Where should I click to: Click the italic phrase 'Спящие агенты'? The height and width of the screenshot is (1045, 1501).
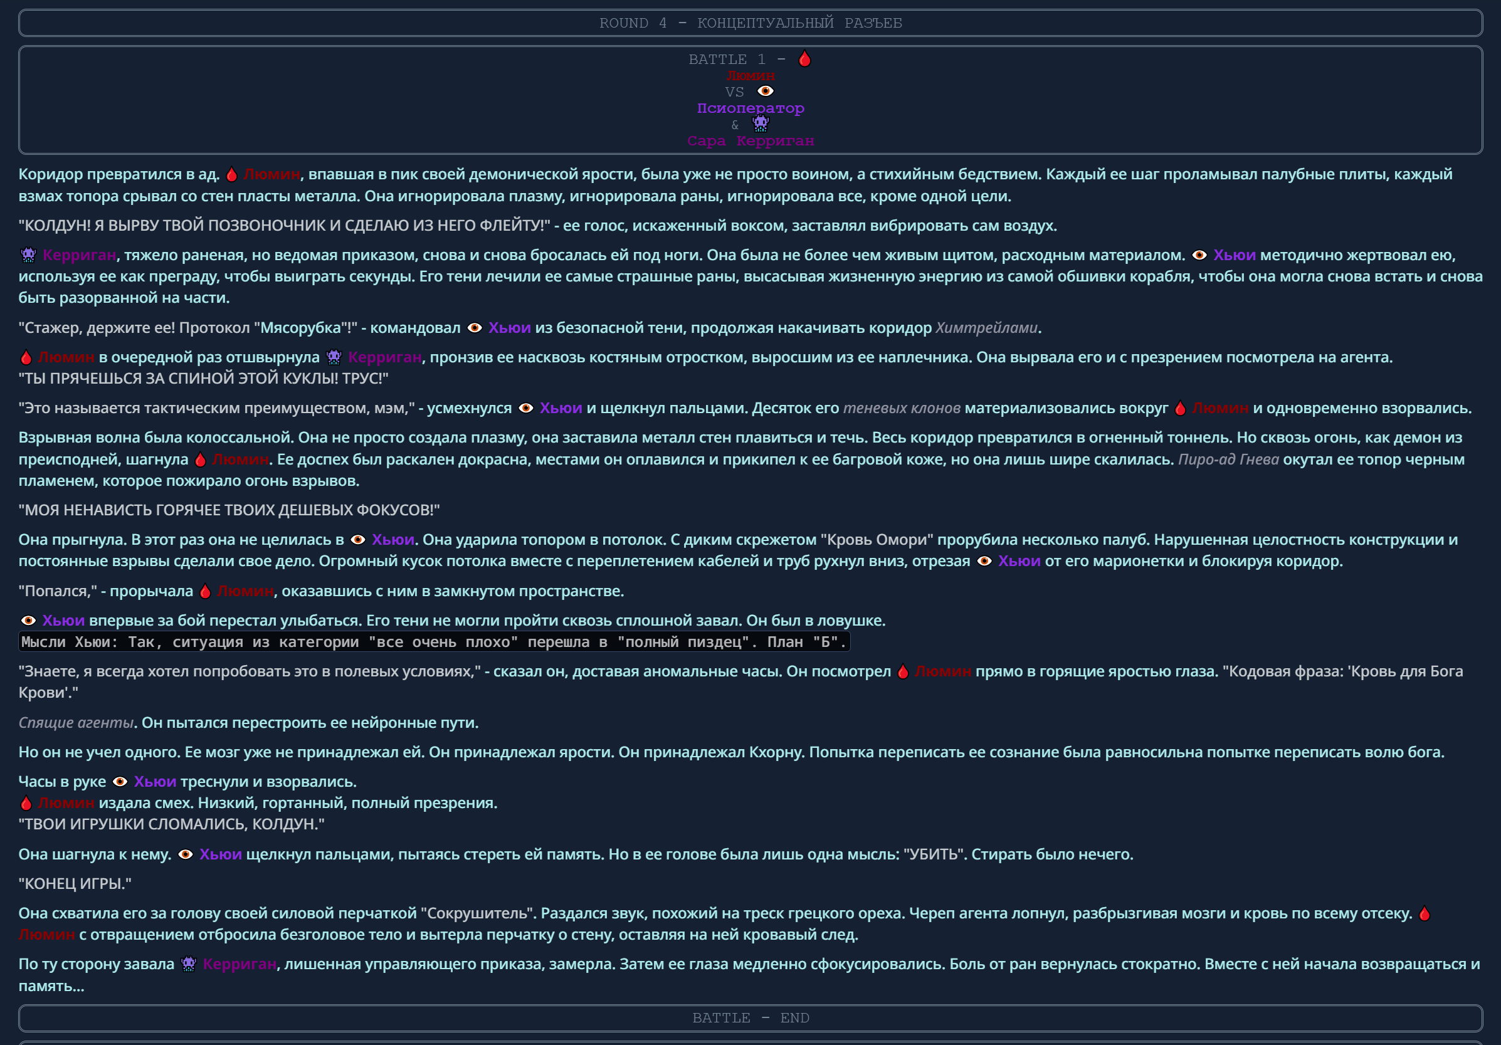point(76,723)
